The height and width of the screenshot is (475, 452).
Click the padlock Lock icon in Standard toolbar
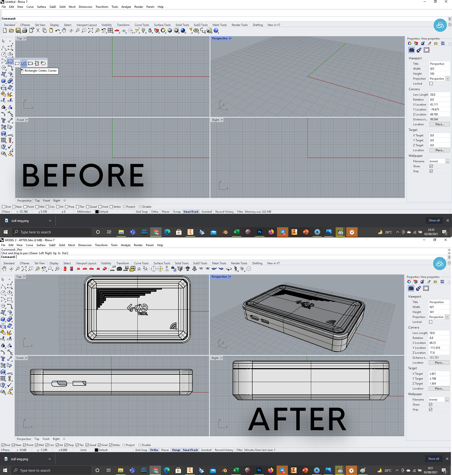point(150,31)
